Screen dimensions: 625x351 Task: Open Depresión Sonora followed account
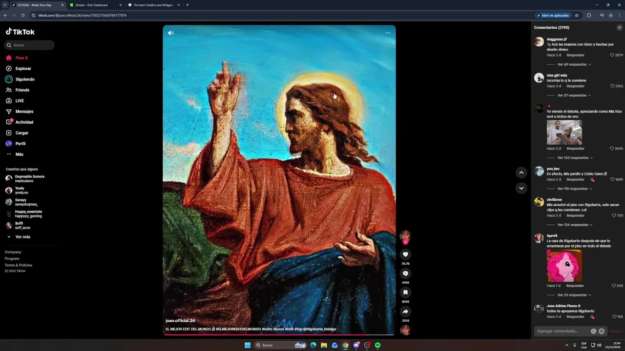(x=25, y=178)
